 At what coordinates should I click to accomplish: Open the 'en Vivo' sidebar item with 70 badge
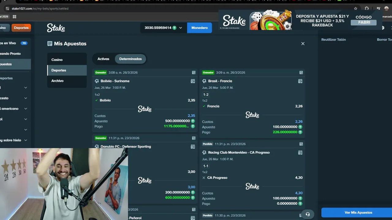(15, 43)
